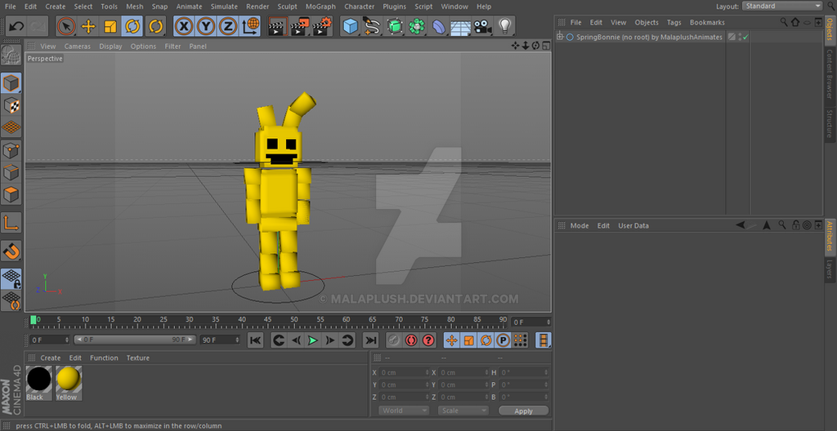Select the Live Selection tool
The width and height of the screenshot is (837, 431).
[x=66, y=25]
